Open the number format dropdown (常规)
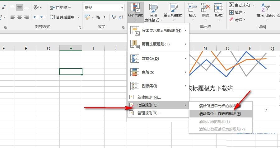Screen dimensions: 280x148 coord(104,7)
